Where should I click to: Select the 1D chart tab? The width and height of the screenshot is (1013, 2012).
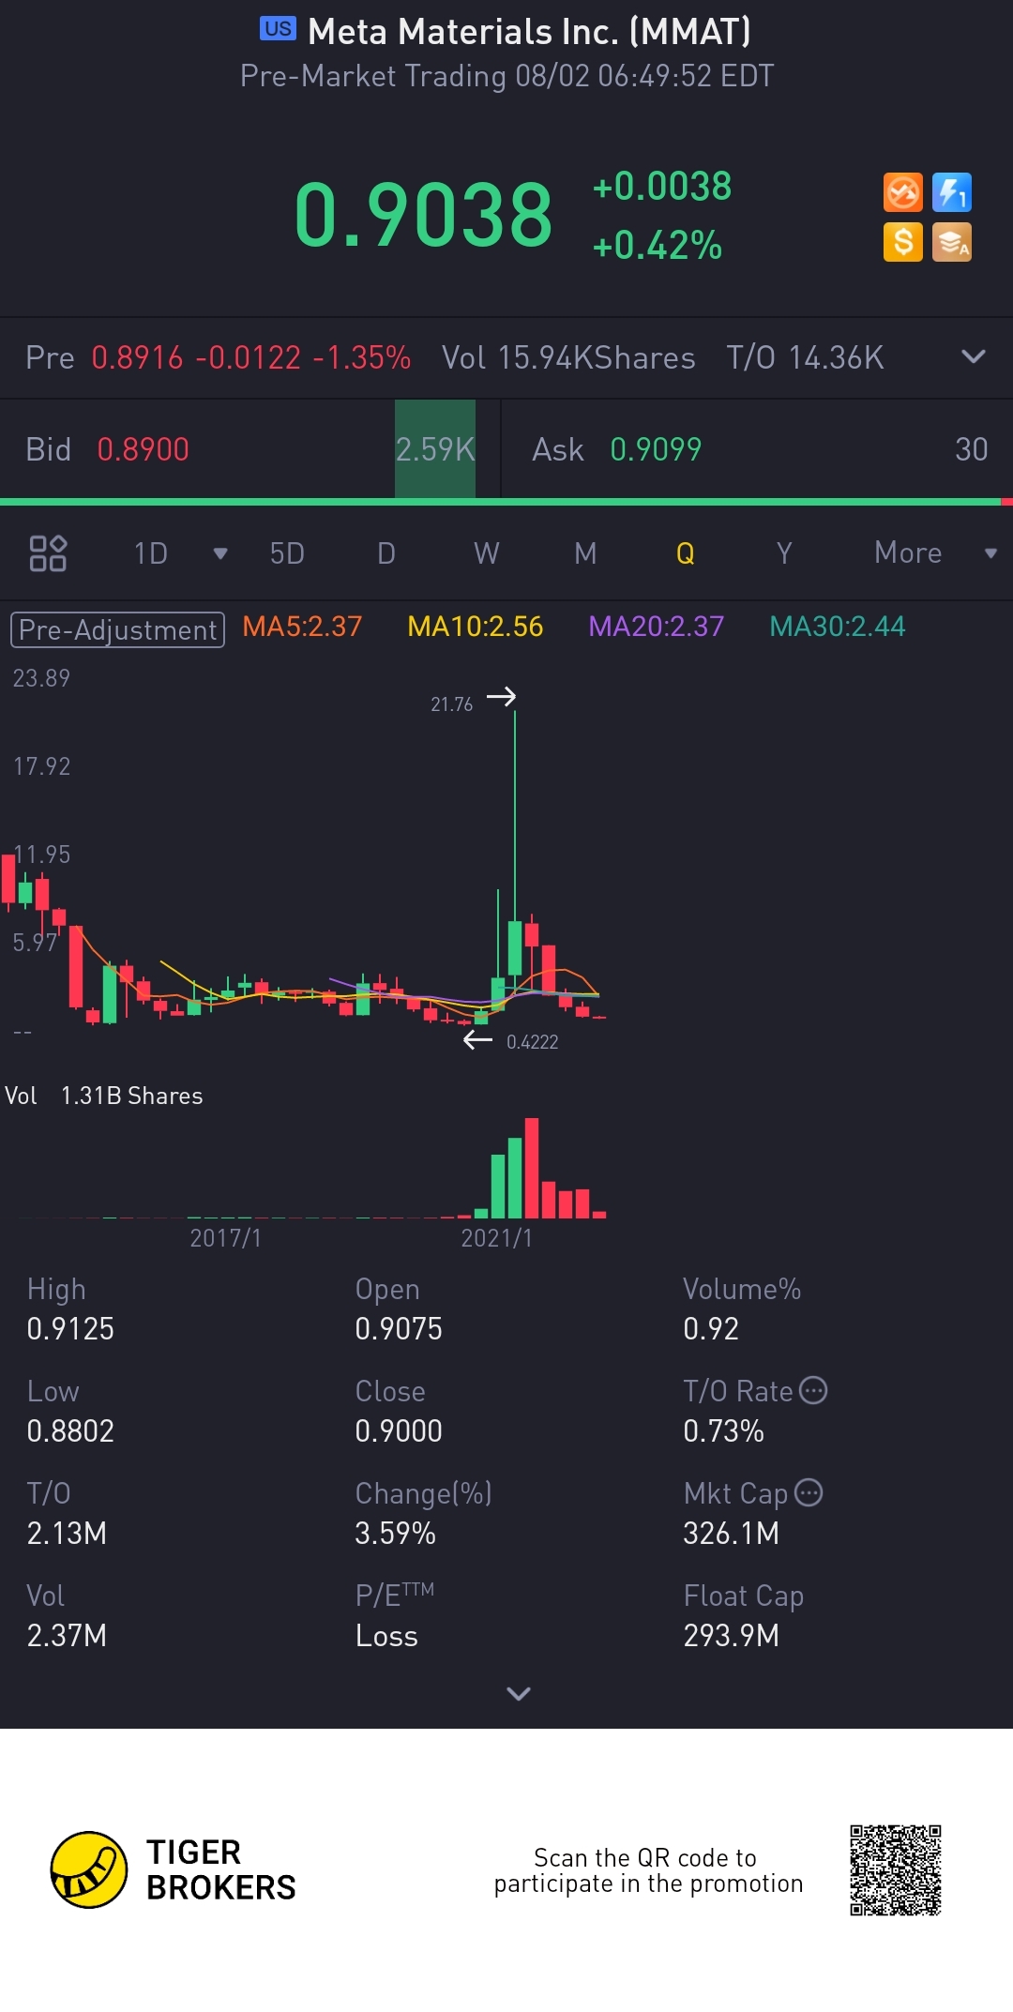[x=151, y=553]
